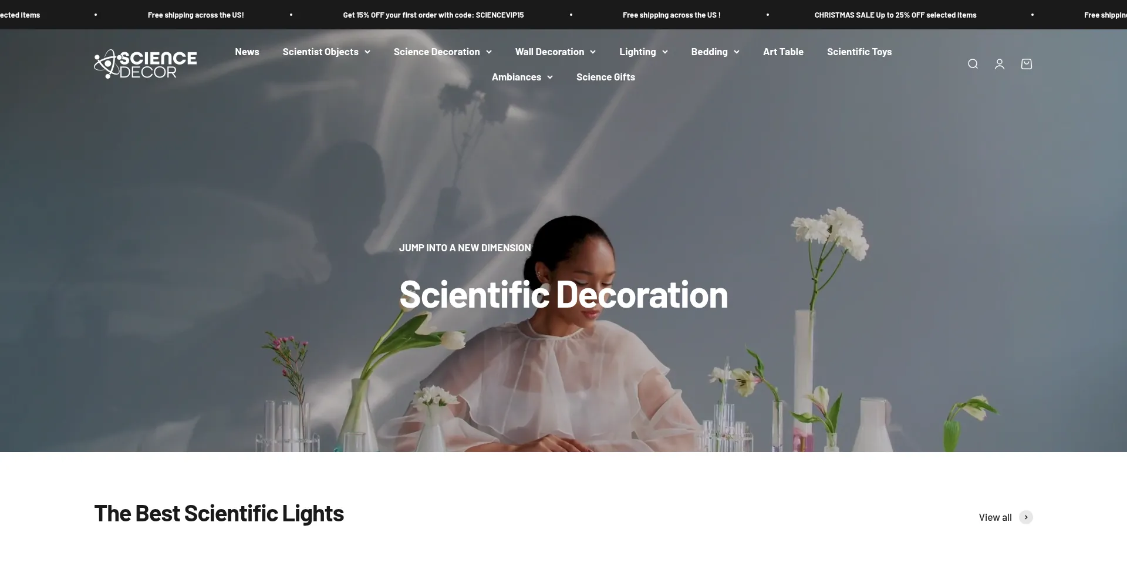Expand the Ambiances dropdown
Image resolution: width=1127 pixels, height=583 pixels.
pos(522,77)
